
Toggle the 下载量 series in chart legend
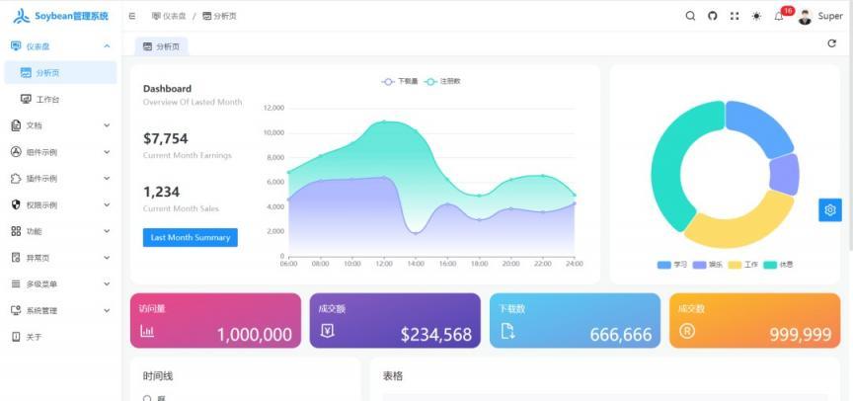click(x=400, y=82)
